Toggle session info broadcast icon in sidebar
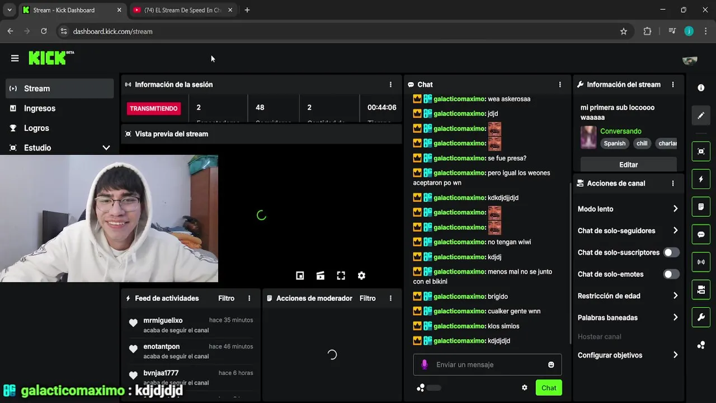The image size is (716, 403). point(701,262)
